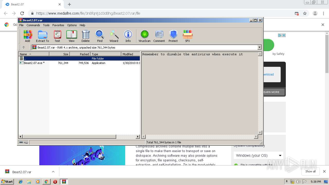Open the Favorites menu
Image resolution: width=329 pixels, height=185 pixels.
[x=58, y=25]
